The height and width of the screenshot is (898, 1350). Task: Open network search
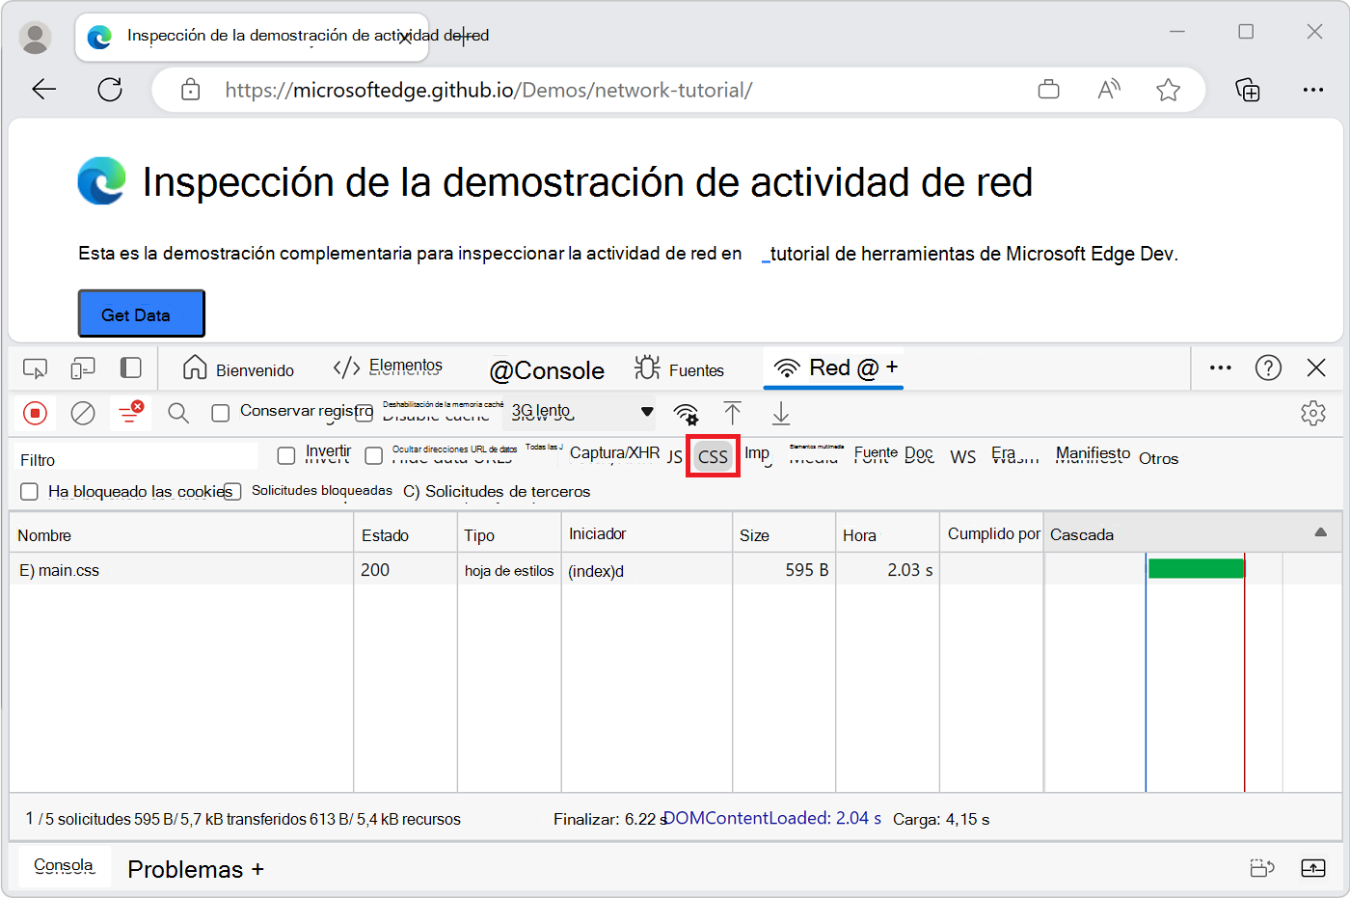(178, 413)
